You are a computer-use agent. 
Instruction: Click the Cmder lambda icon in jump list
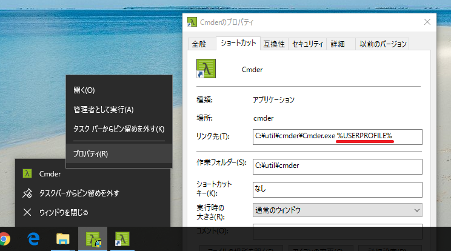(x=27, y=173)
